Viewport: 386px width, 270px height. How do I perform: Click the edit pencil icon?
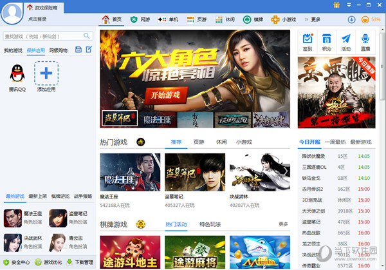(89, 50)
